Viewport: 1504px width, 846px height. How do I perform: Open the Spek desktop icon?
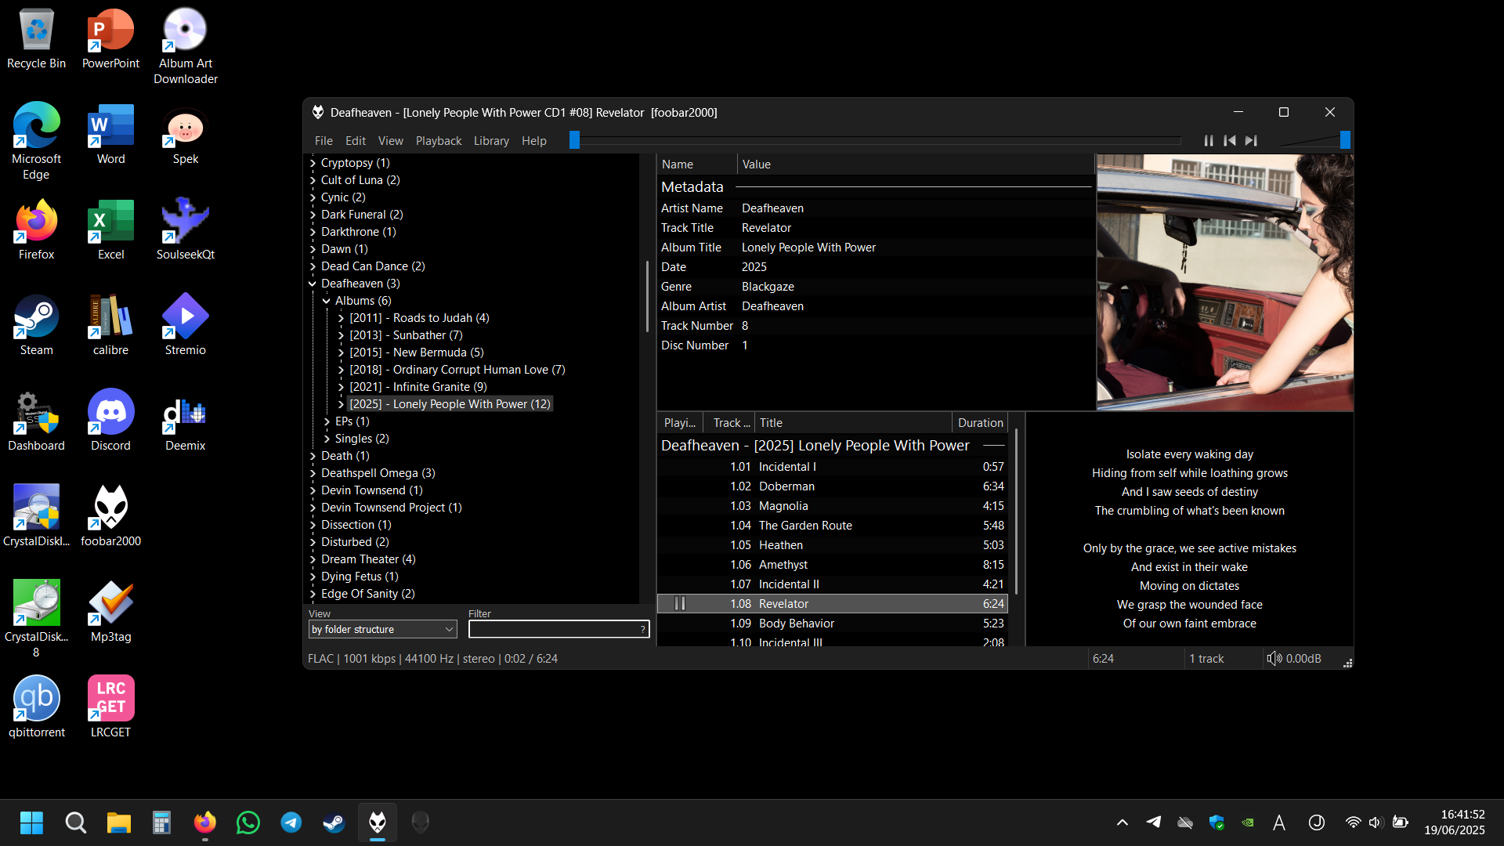point(186,135)
